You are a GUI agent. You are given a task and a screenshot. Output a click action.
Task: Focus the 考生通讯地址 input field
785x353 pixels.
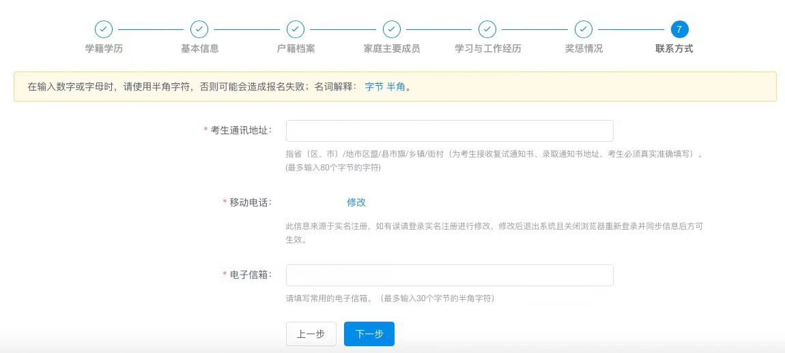pyautogui.click(x=449, y=131)
